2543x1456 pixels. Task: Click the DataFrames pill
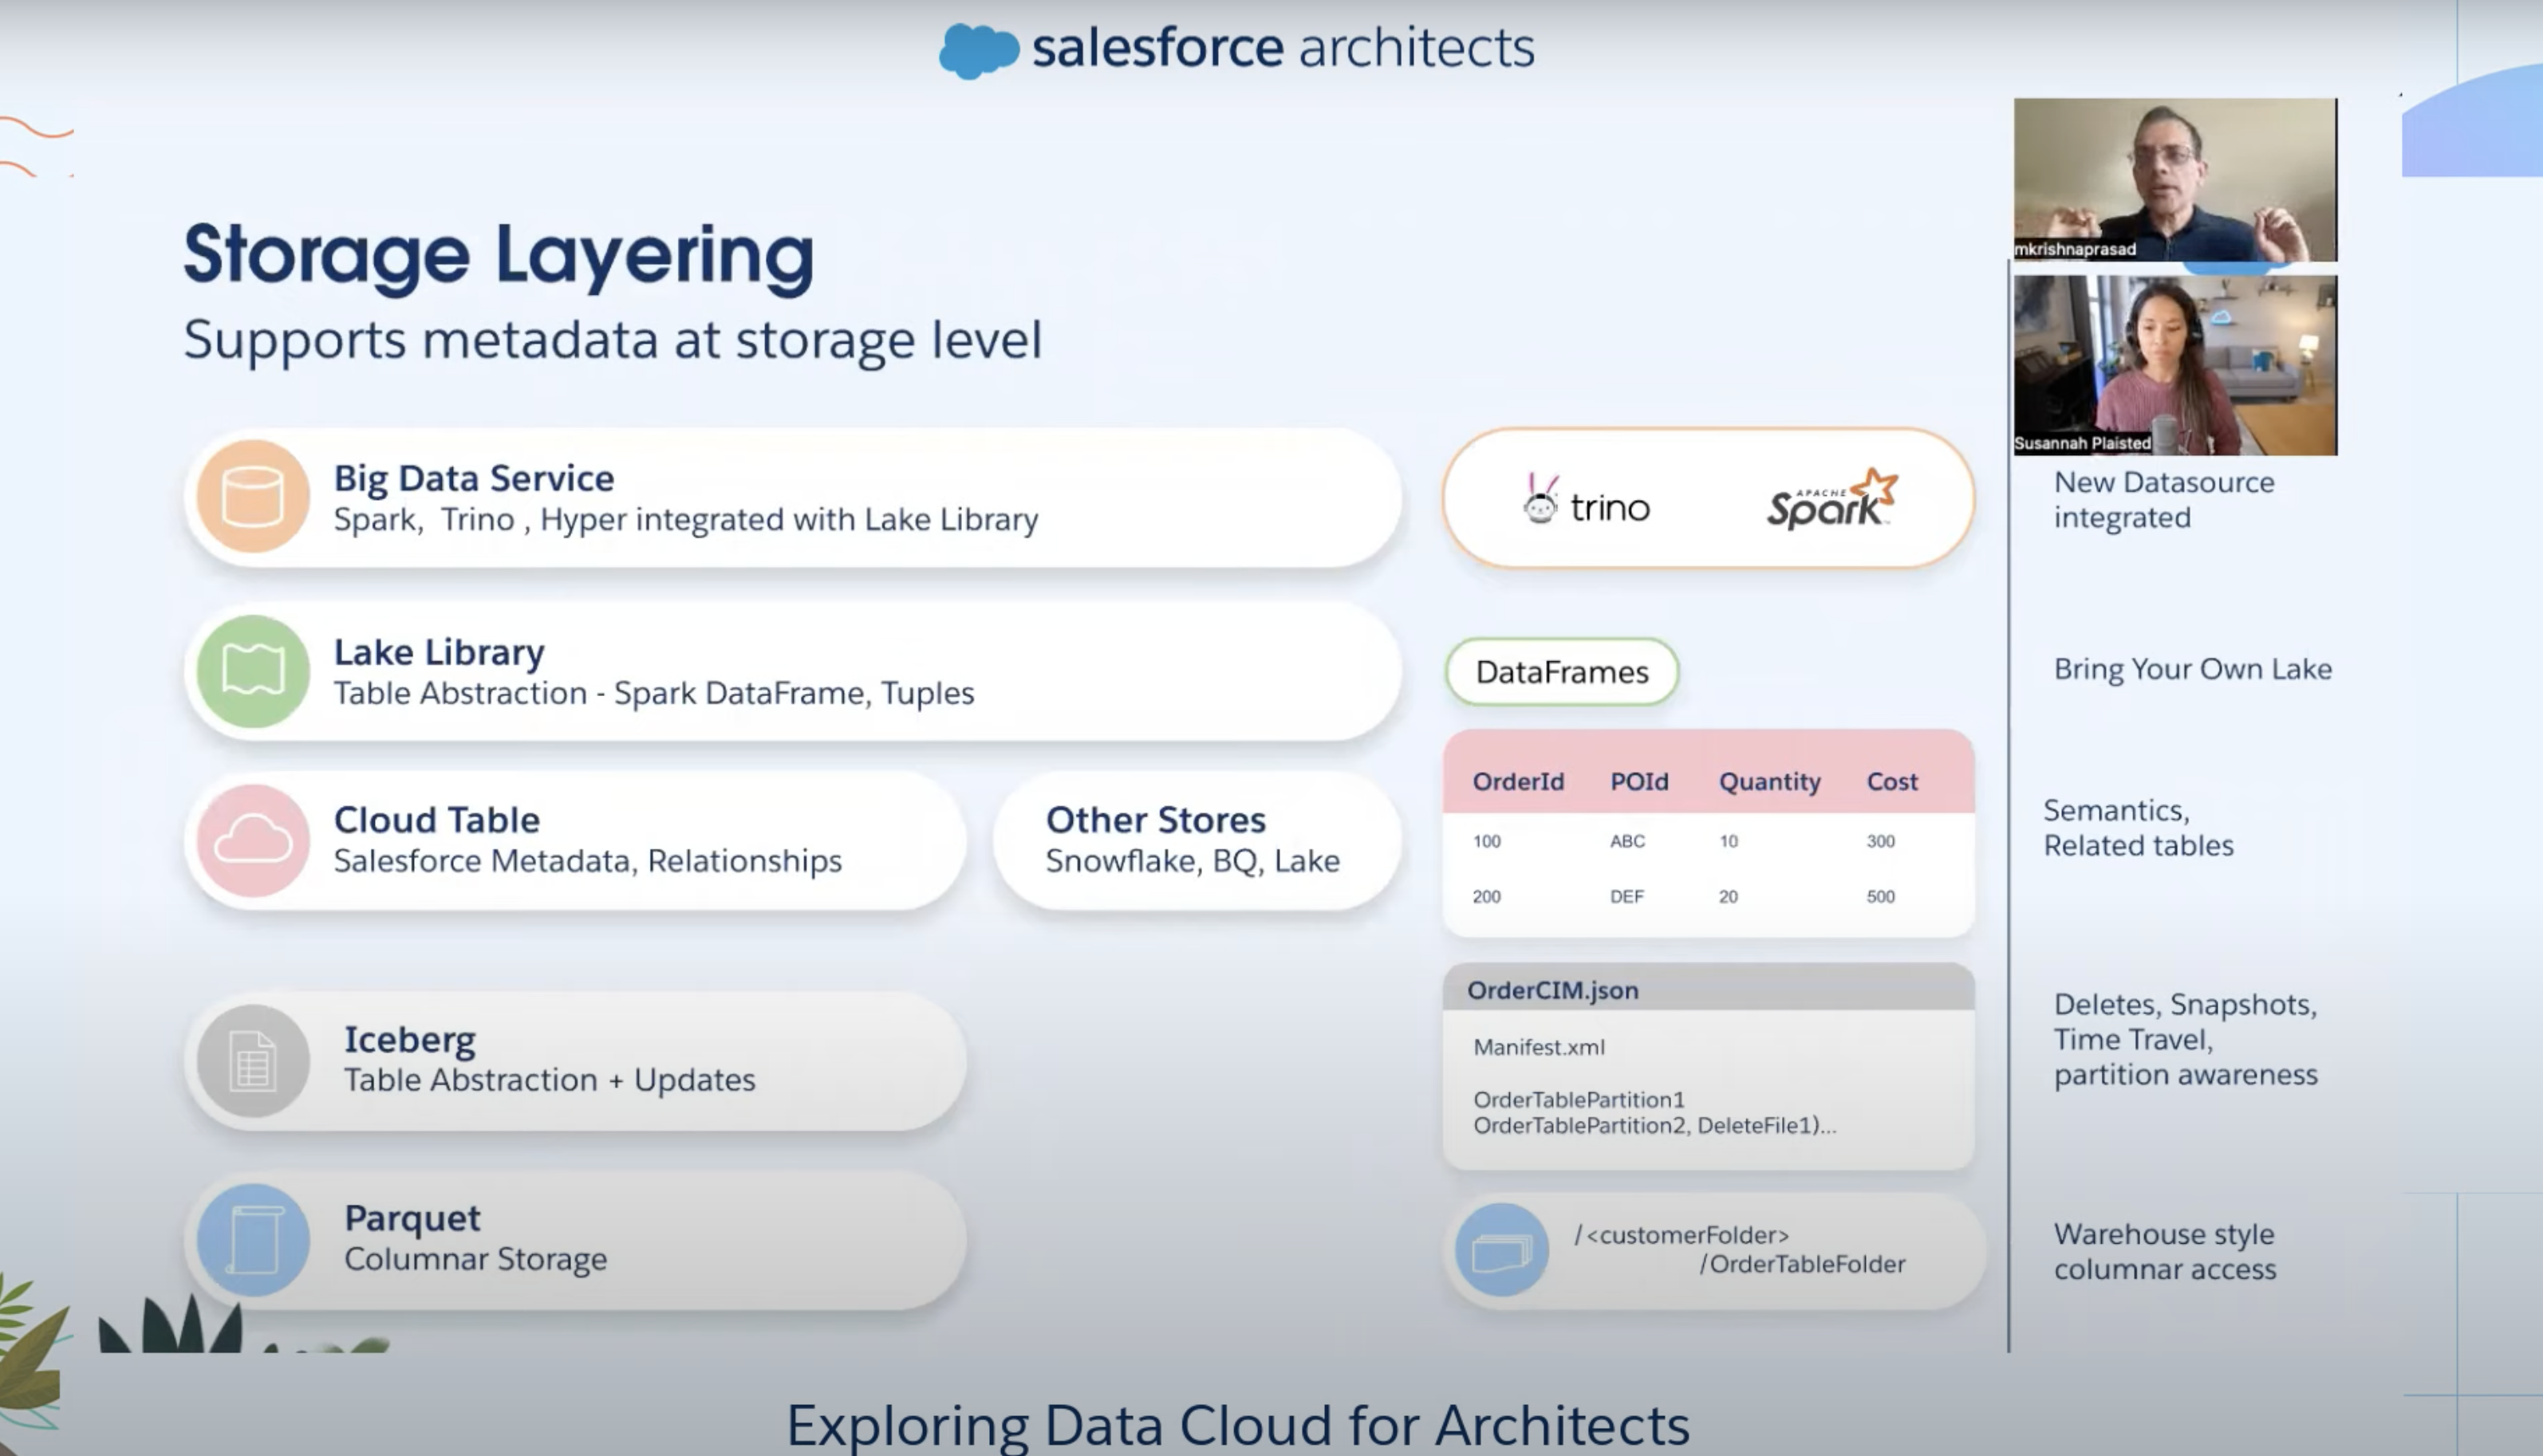[x=1562, y=672]
